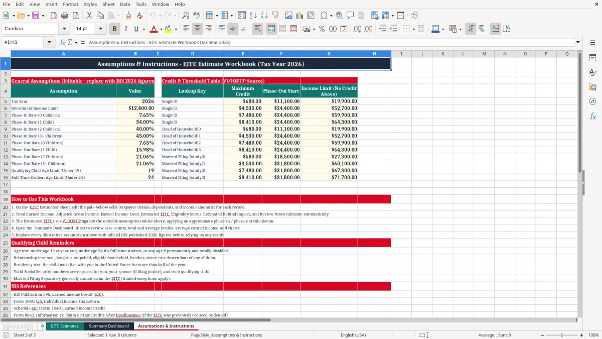Sort ascending A to Z
This screenshot has width=602, height=339.
[253, 16]
